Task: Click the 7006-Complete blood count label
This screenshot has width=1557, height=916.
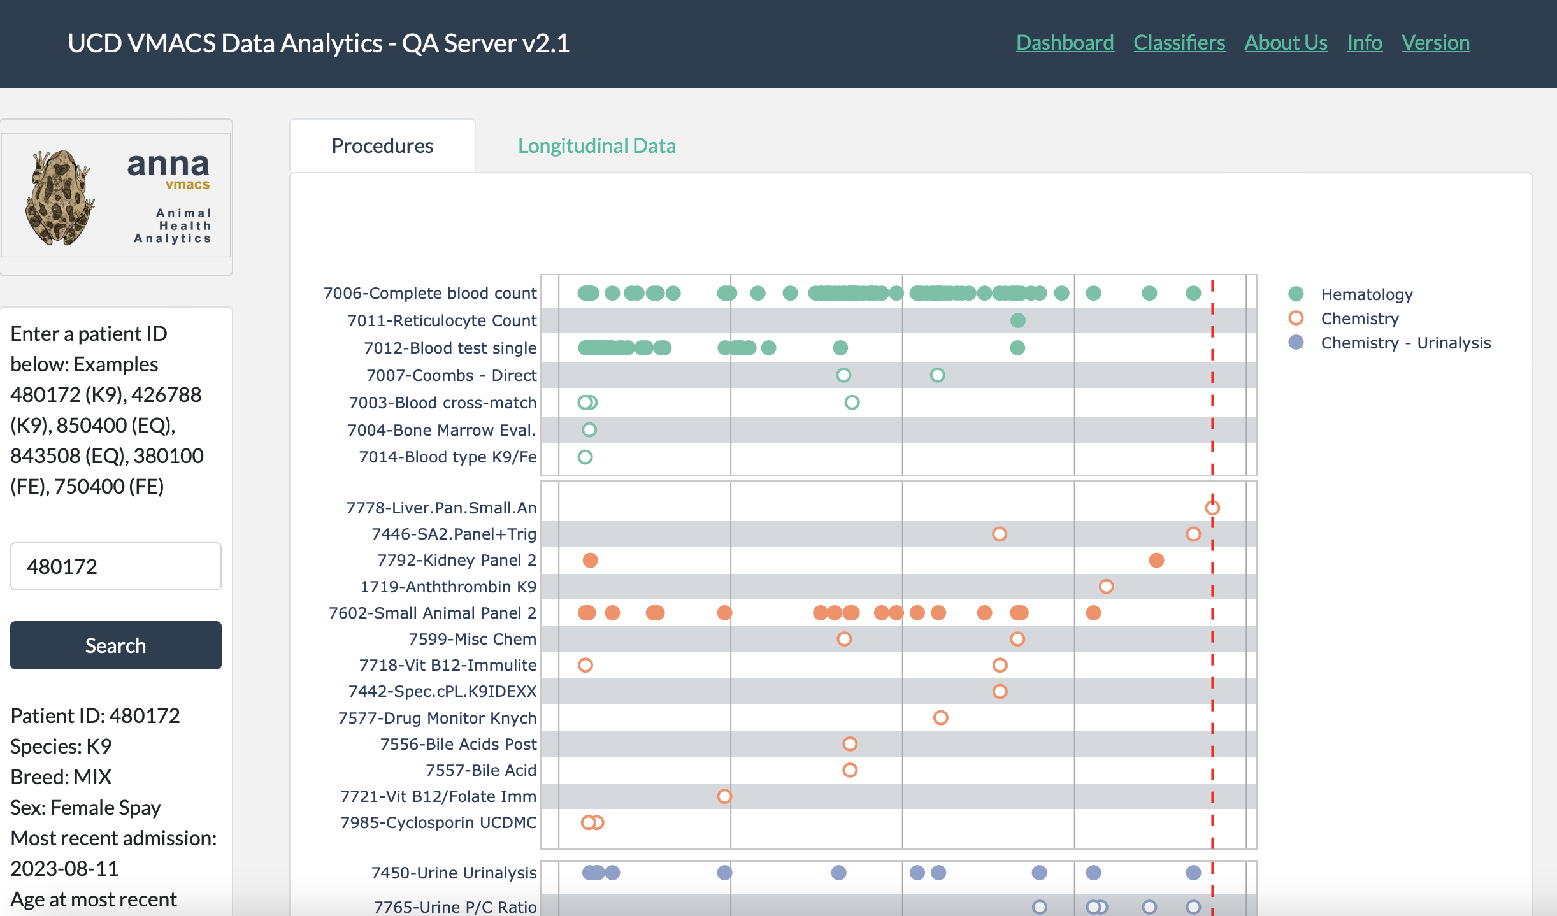Action: [430, 293]
